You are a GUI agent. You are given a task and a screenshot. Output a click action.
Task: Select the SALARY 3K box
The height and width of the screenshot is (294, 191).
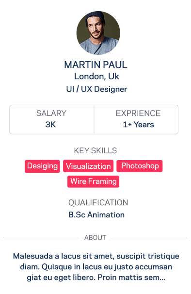click(52, 119)
